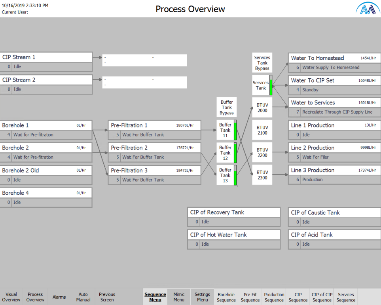Open the Line 2 Production block
Screen dimensions: 381x305
334,152
